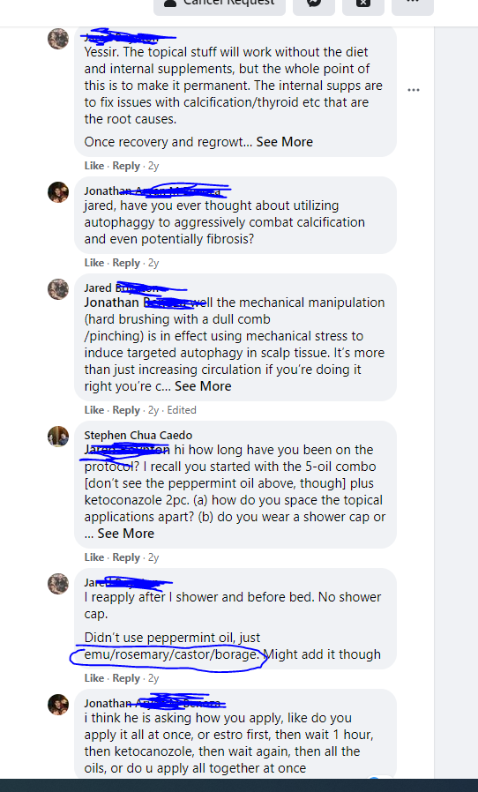Click the Cancel Request button

220,5
